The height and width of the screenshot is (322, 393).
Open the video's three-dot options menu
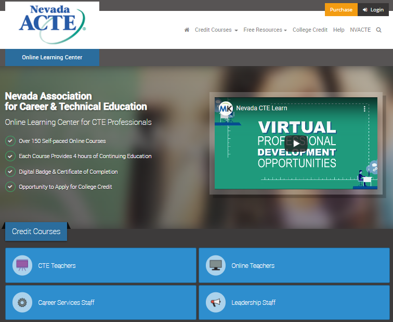click(x=364, y=109)
